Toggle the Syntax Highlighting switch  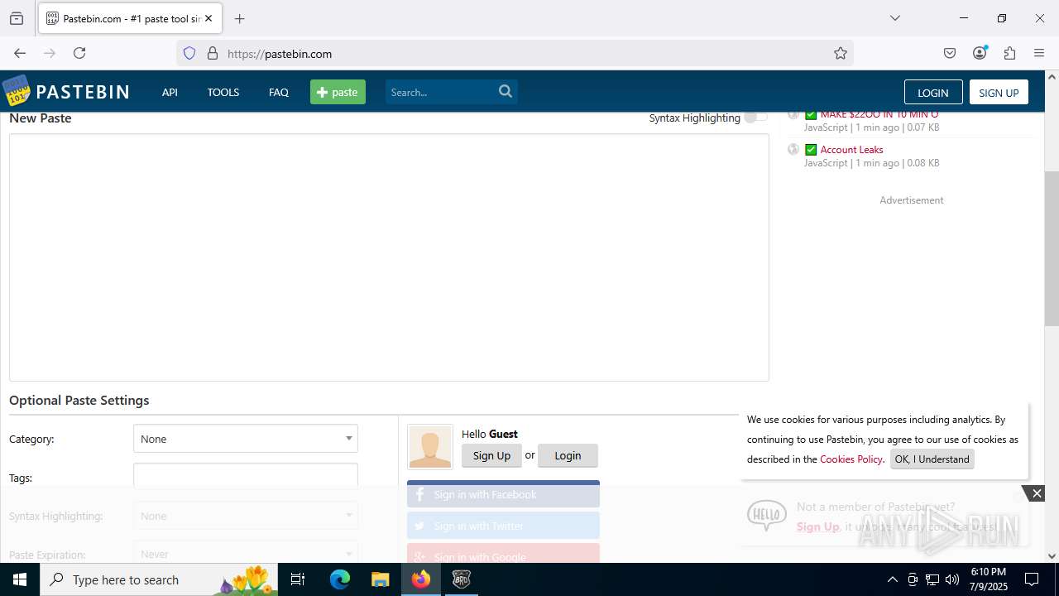(755, 118)
